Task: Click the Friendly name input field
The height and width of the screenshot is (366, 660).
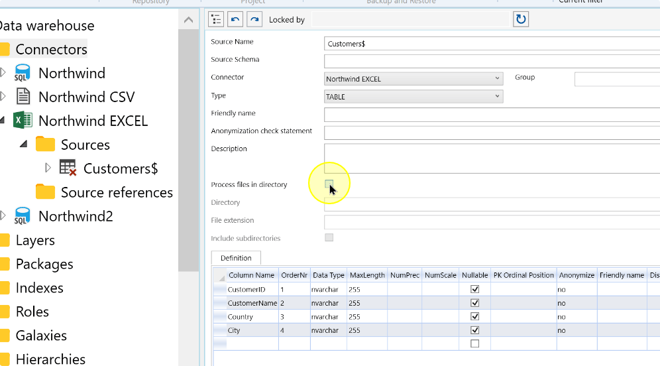Action: pos(492,115)
